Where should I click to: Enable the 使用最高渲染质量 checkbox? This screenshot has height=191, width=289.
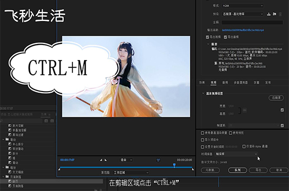pyautogui.click(x=202, y=133)
